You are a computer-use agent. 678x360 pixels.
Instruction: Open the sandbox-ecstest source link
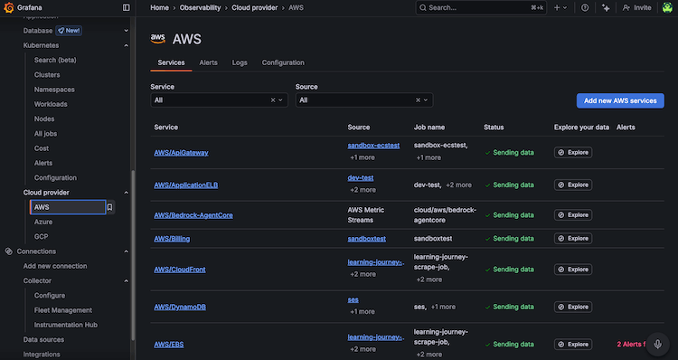coord(373,146)
